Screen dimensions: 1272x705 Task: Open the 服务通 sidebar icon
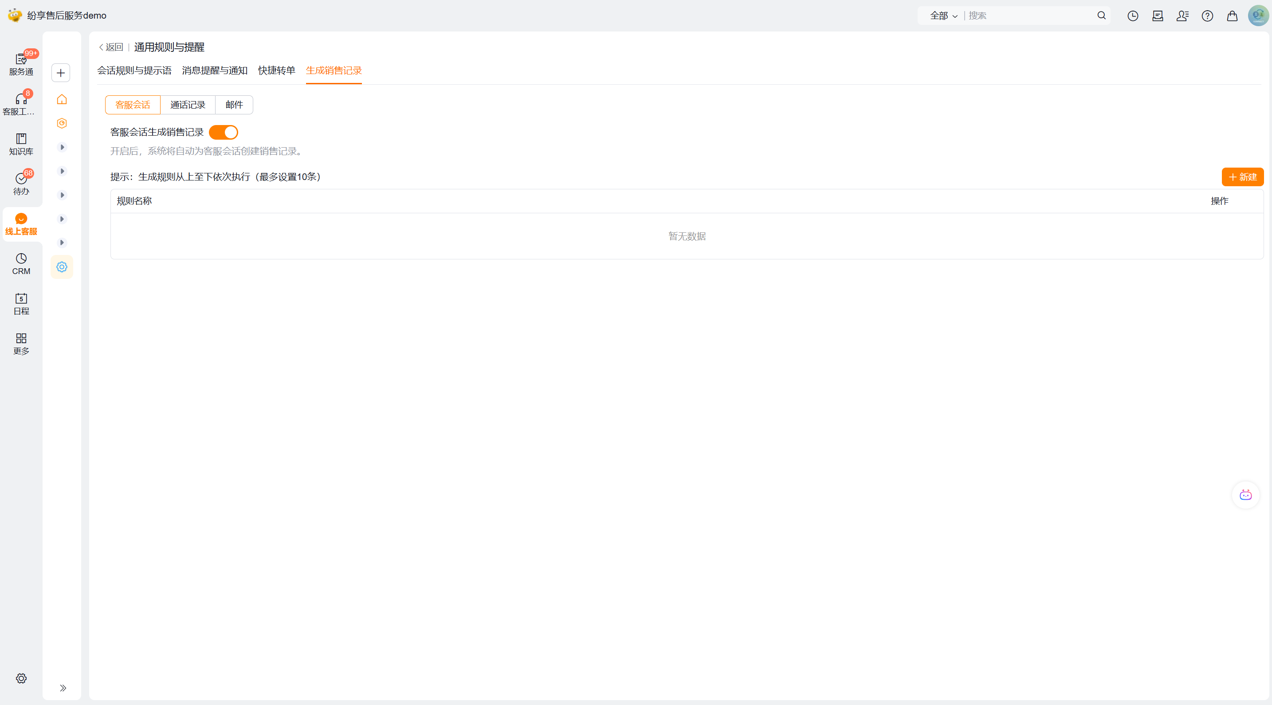point(21,64)
